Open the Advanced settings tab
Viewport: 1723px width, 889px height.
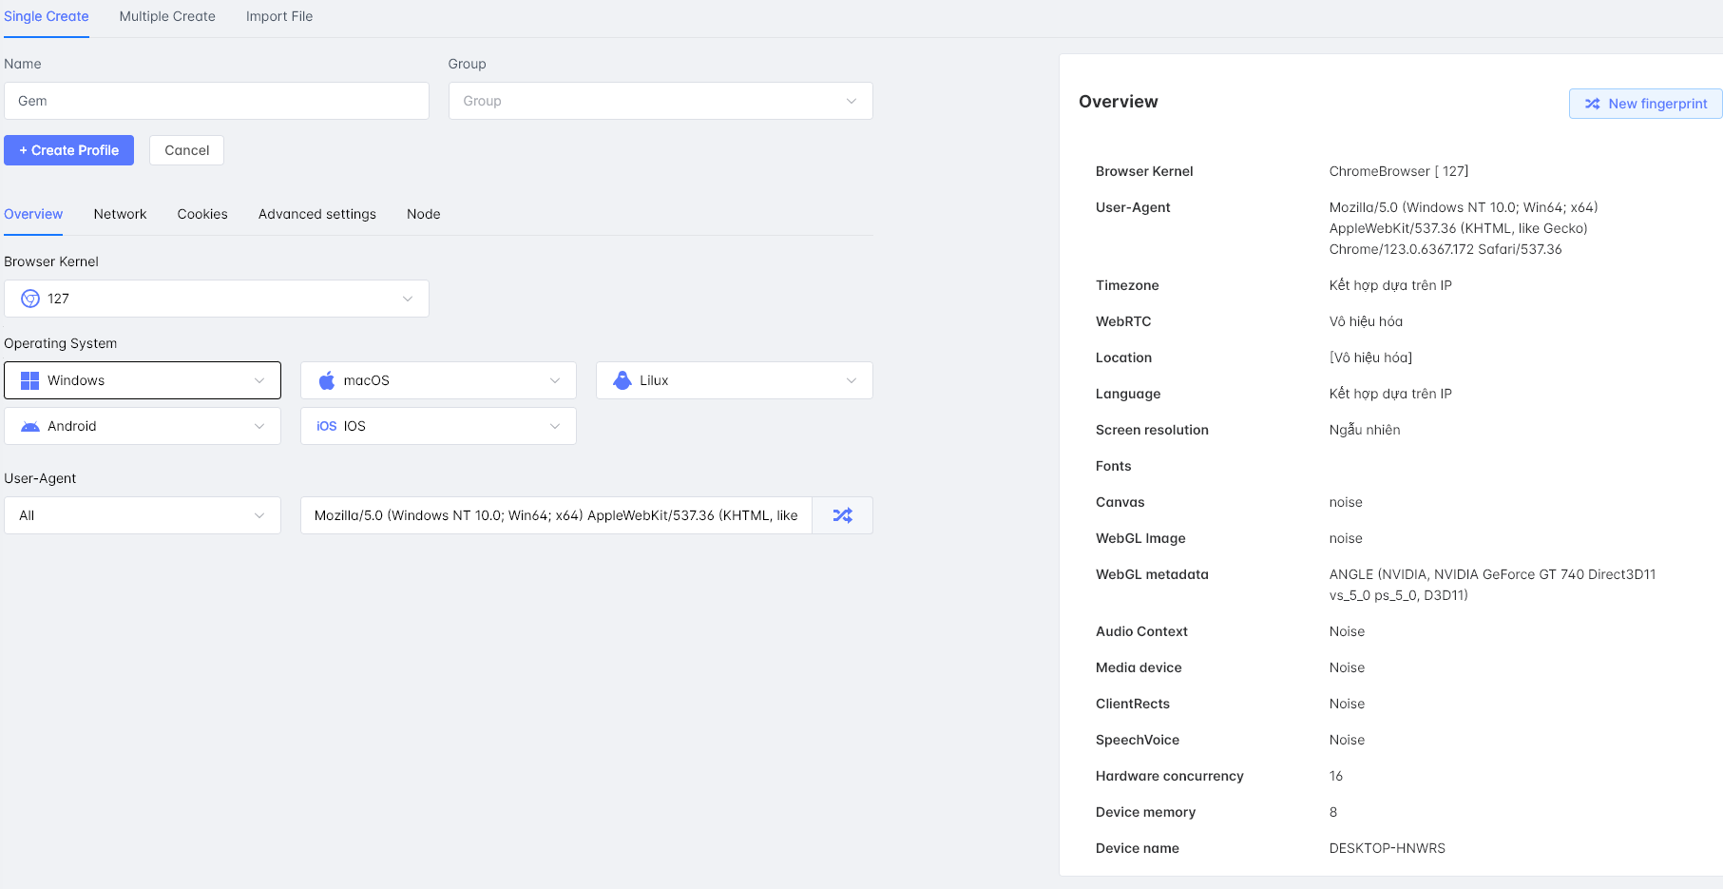click(316, 214)
